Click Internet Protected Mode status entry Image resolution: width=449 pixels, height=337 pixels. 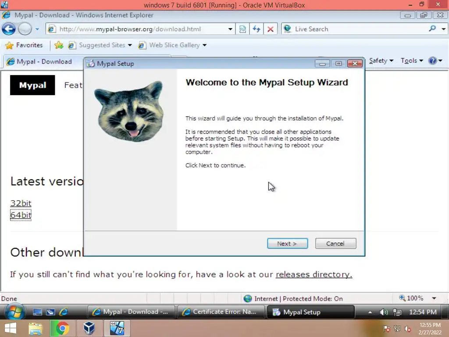[293, 298]
